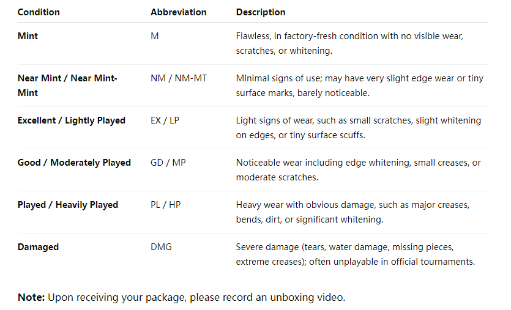Click the Abbreviation column header

tap(178, 12)
